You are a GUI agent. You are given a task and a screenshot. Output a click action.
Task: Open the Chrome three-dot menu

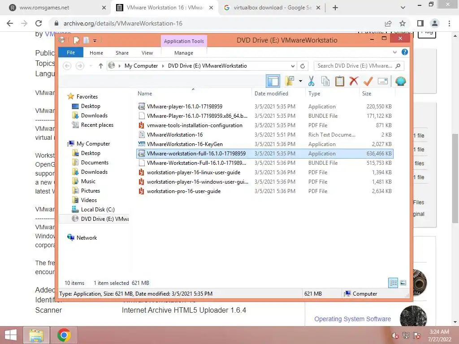coord(449,23)
